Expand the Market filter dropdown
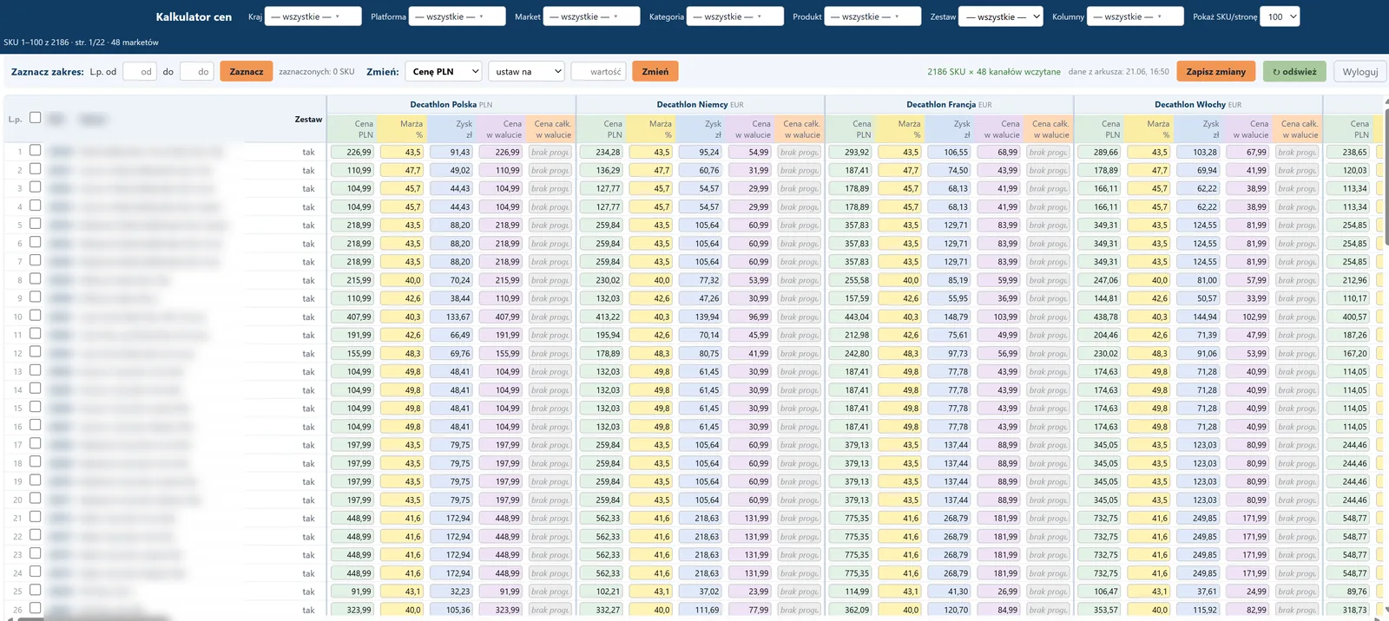This screenshot has width=1389, height=621. (592, 16)
